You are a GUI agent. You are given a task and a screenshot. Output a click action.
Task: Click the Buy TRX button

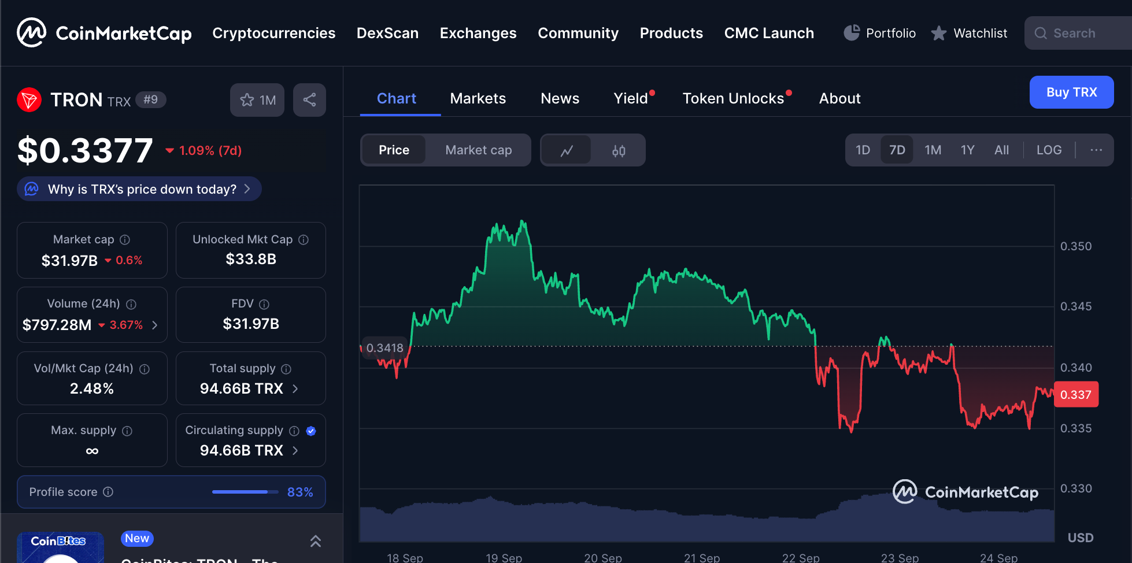1071,92
